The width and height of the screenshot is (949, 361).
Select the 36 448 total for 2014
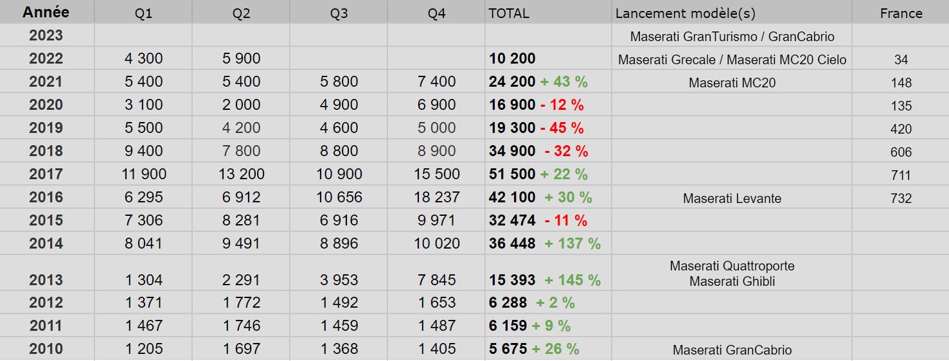512,243
